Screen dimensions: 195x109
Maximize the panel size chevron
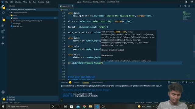(x=190, y=82)
